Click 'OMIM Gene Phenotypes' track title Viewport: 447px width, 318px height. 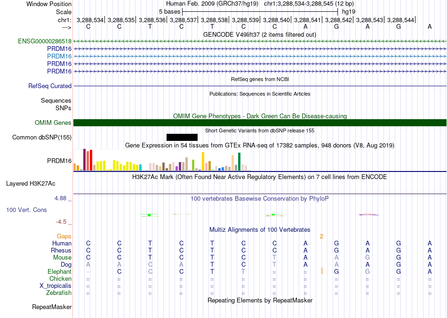tap(260, 116)
